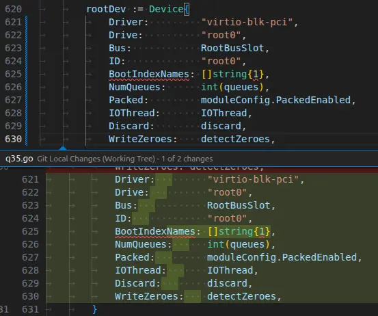Viewport: 378px width, 316px height.
Task: Click BootIndexNames in the diff peek
Action: 154,232
